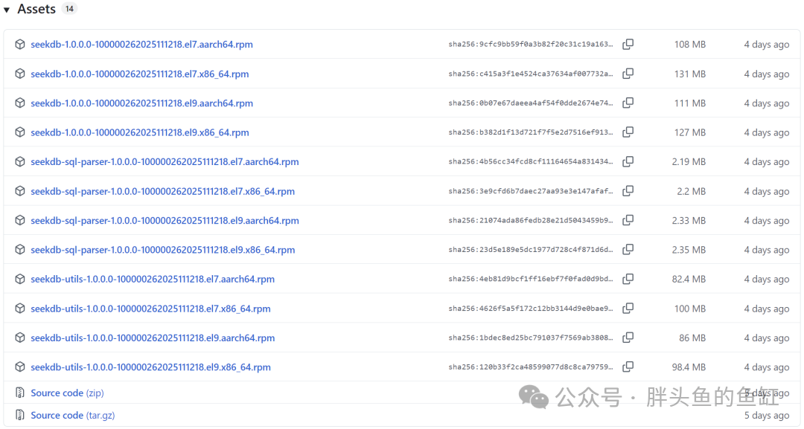Copy SHA256 for seekdb el9.aarch64.rpm
The width and height of the screenshot is (804, 429).
pyautogui.click(x=628, y=103)
